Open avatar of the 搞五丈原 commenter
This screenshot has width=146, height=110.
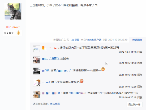[37, 83]
